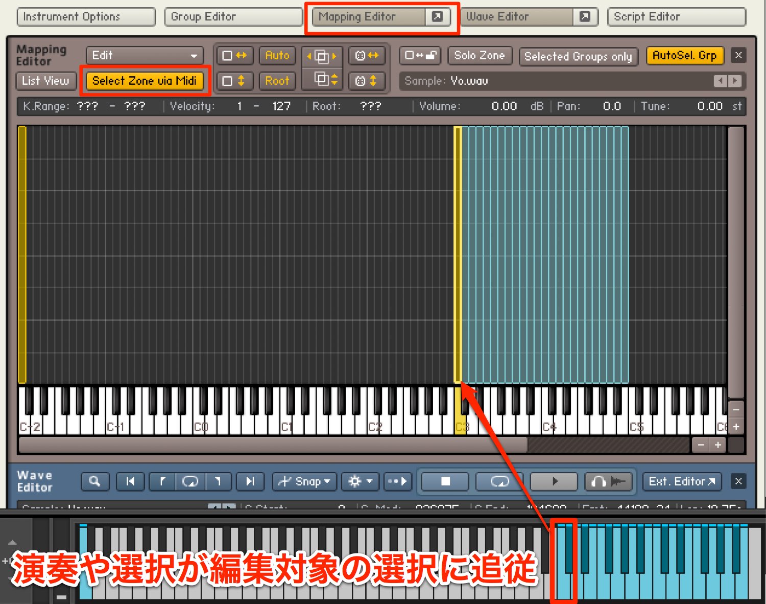Click the jump to loop end icon
Image resolution: width=766 pixels, height=604 pixels.
(218, 481)
